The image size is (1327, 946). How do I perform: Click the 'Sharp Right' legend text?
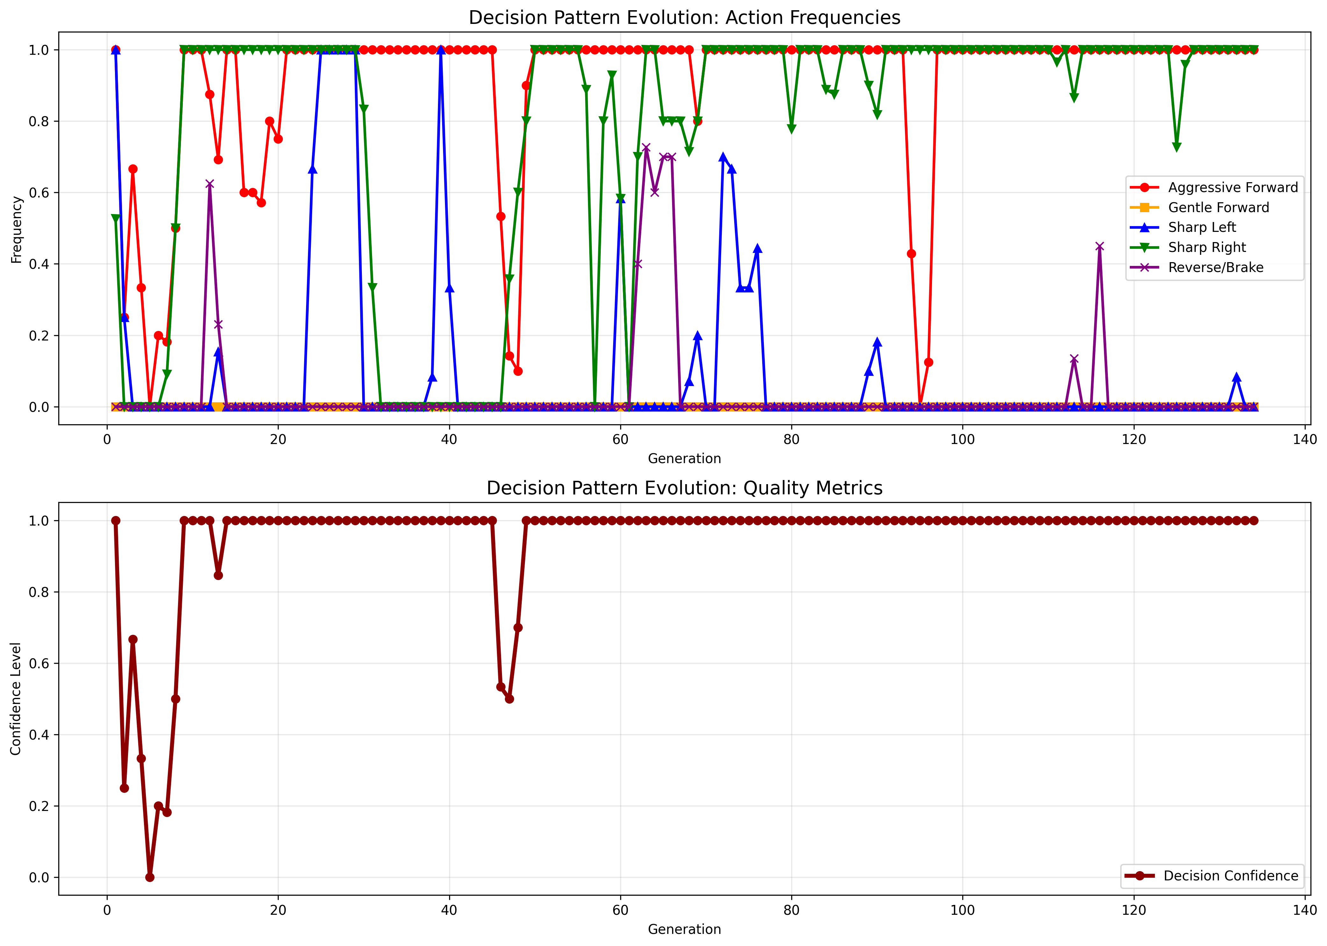click(1207, 247)
